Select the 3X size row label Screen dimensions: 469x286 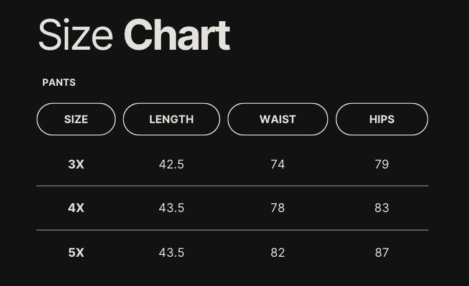coord(76,164)
